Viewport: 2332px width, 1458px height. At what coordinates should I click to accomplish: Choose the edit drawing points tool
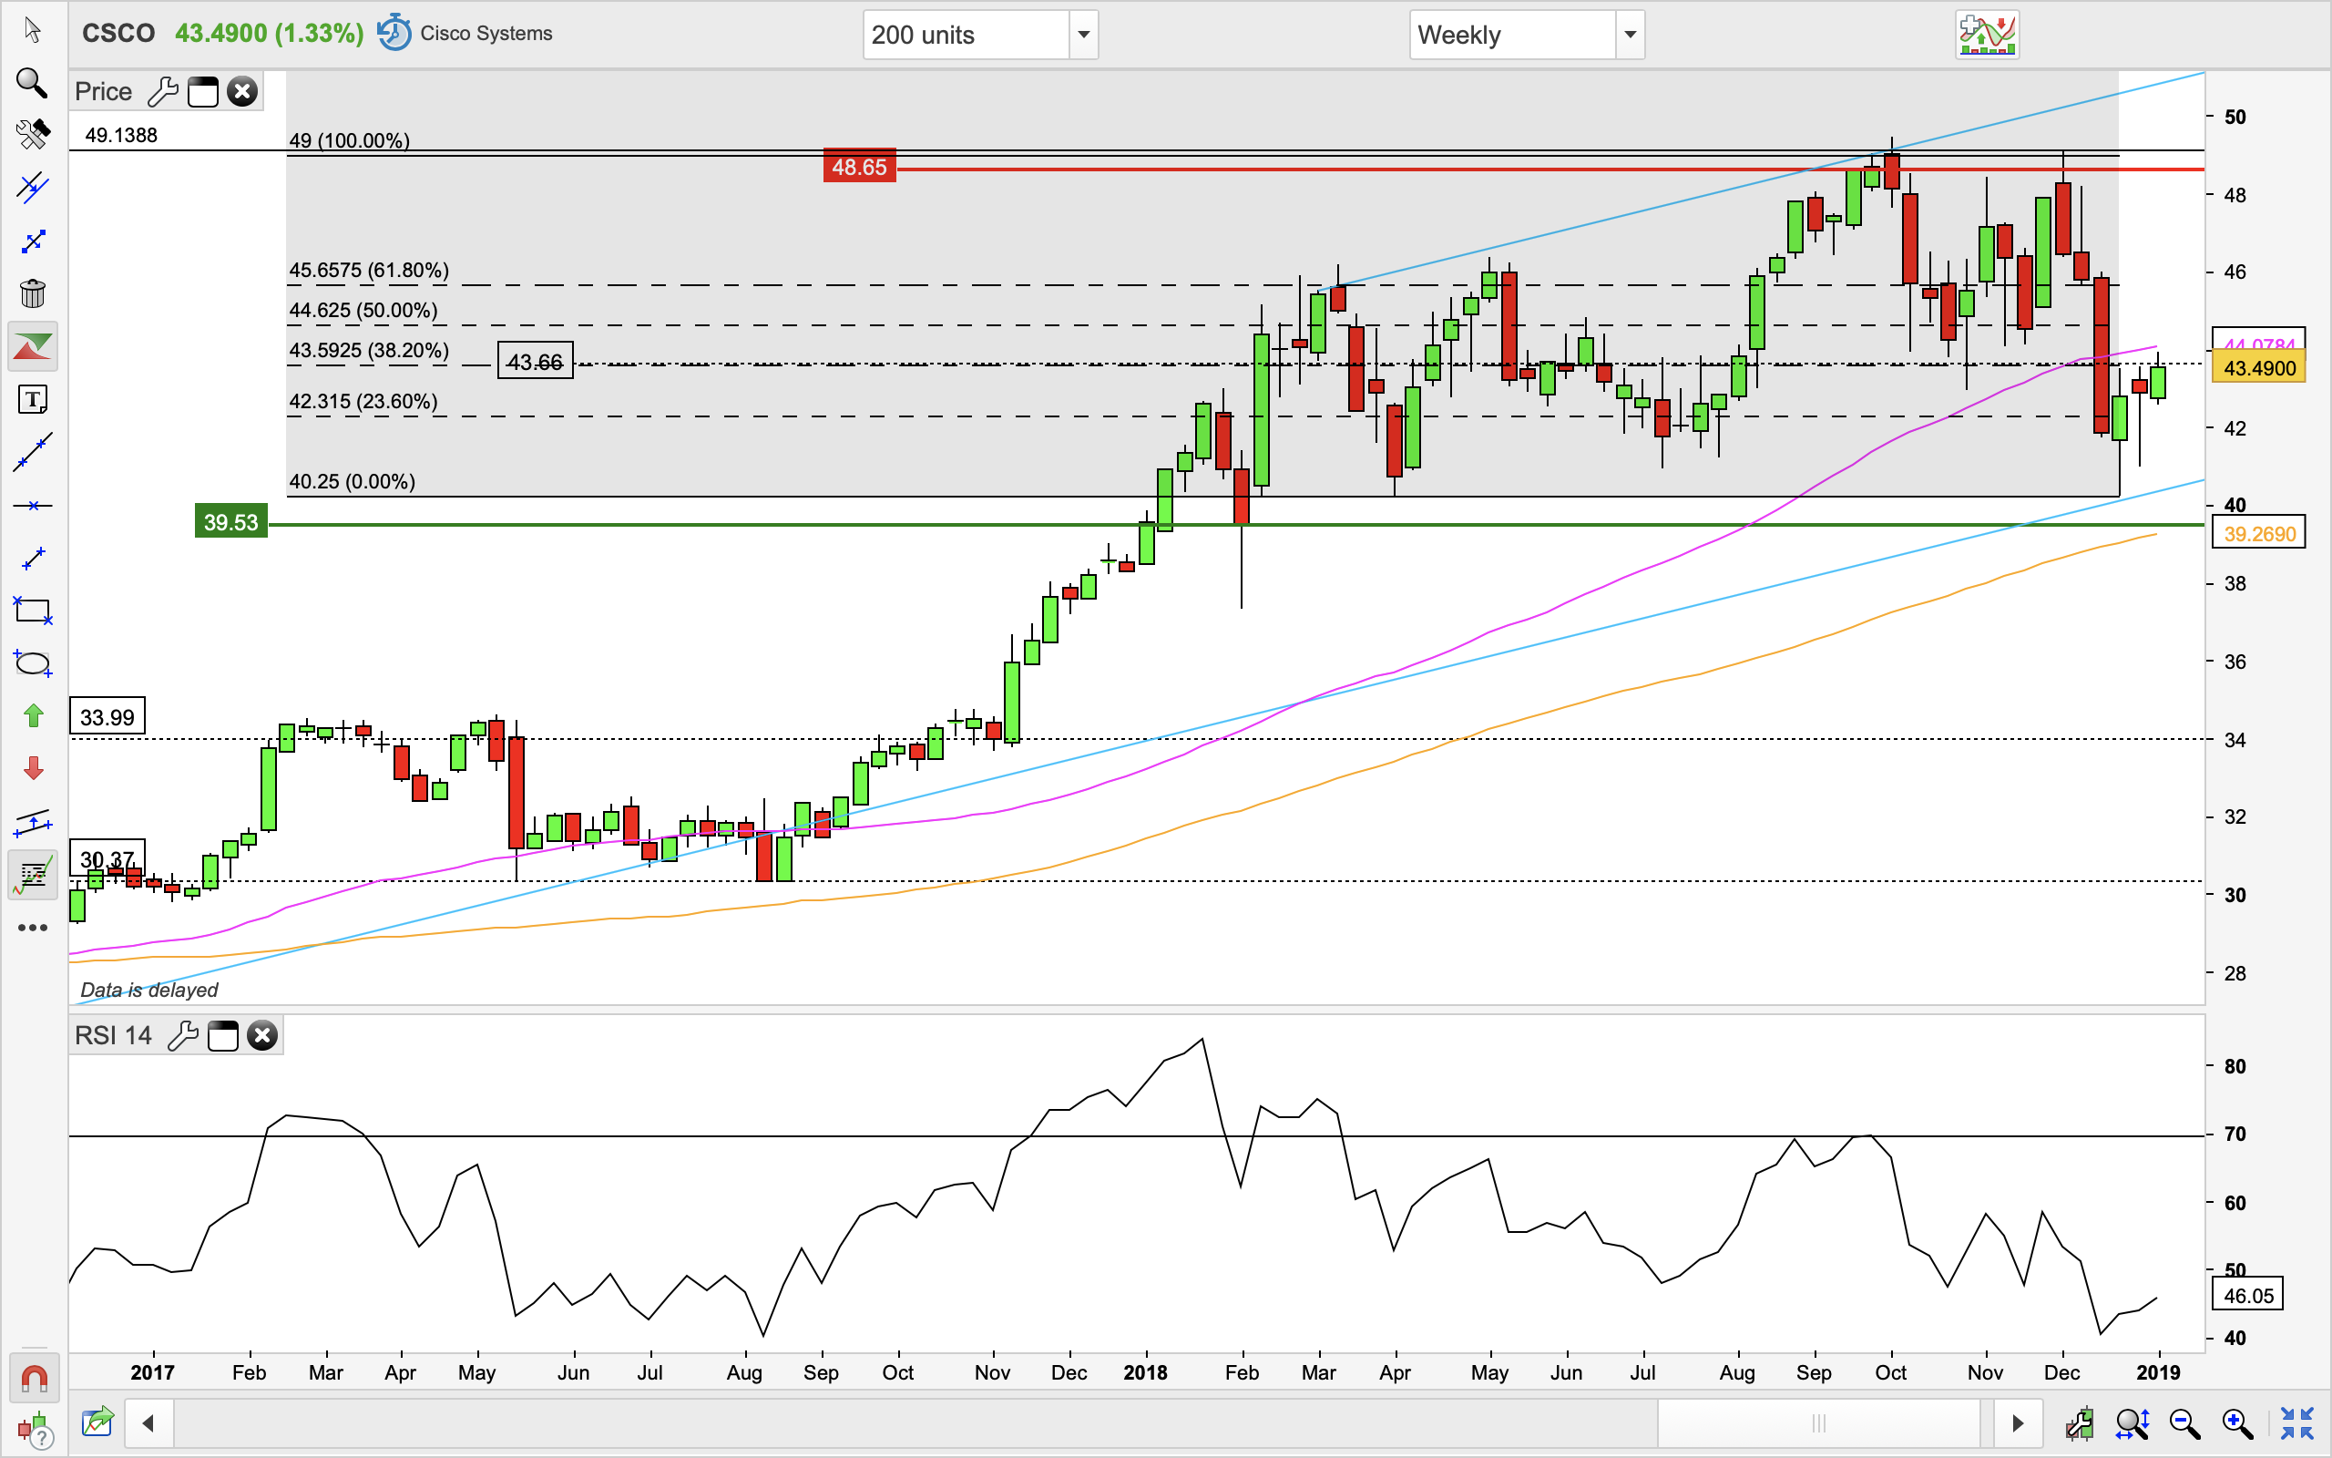[x=33, y=240]
